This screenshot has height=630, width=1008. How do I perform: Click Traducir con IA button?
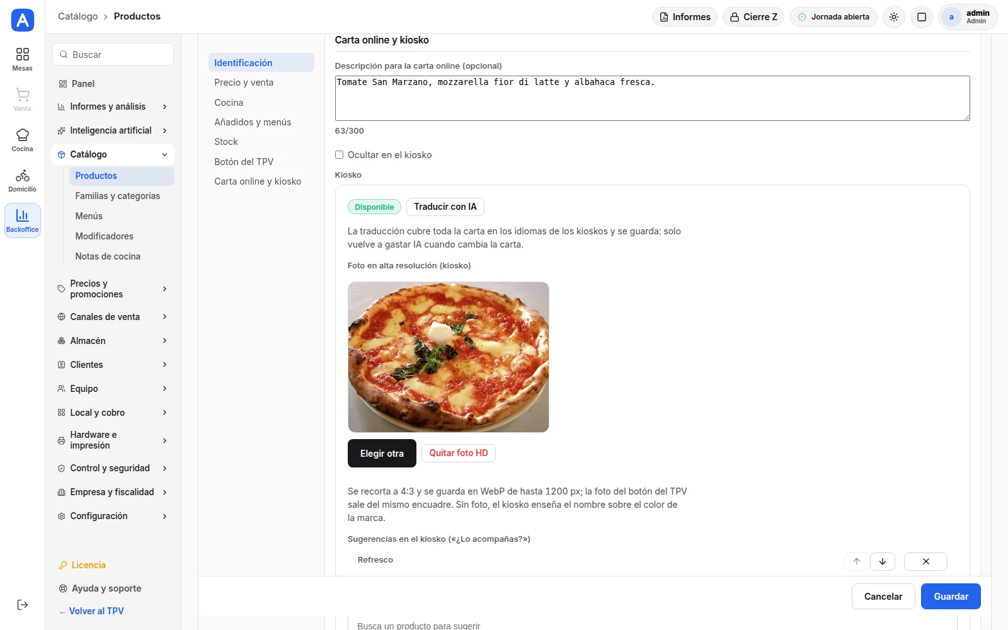click(x=445, y=207)
